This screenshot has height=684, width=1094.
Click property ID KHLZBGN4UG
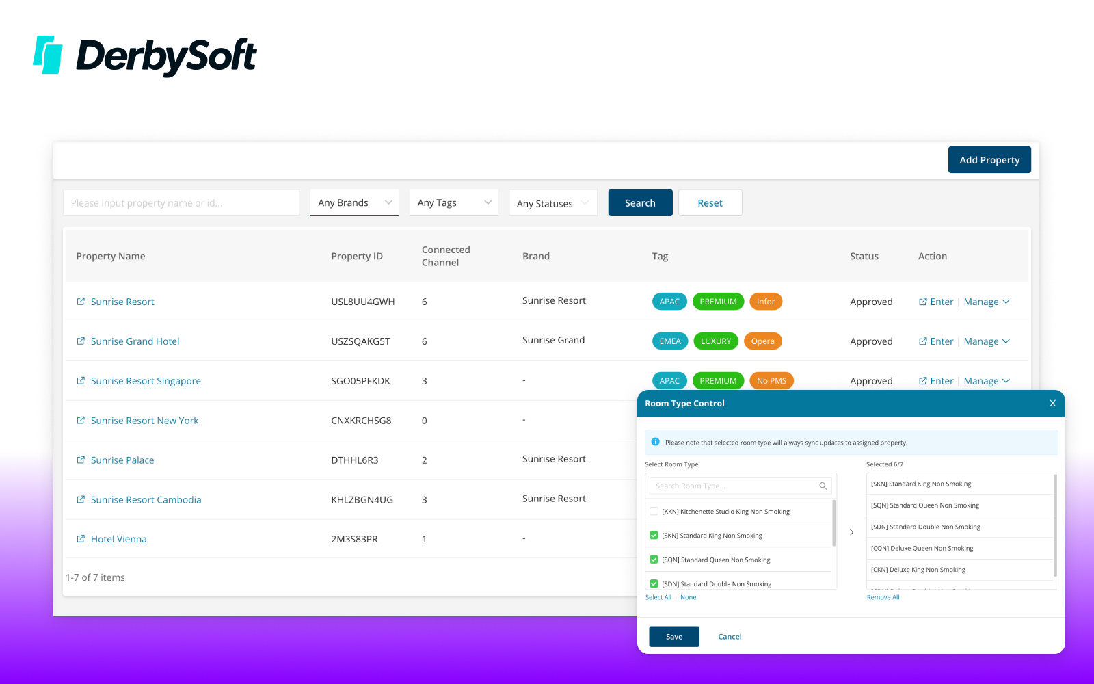[362, 500]
